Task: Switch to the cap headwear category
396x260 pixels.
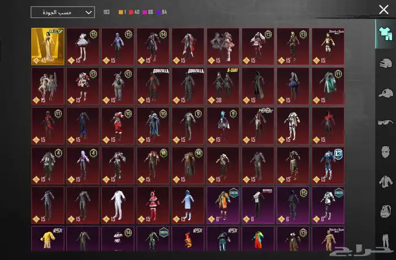Action: 385,93
